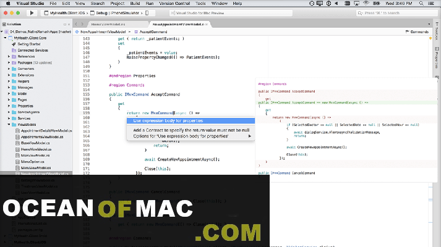
Task: Open the Tools menu
Action: tap(200, 3)
